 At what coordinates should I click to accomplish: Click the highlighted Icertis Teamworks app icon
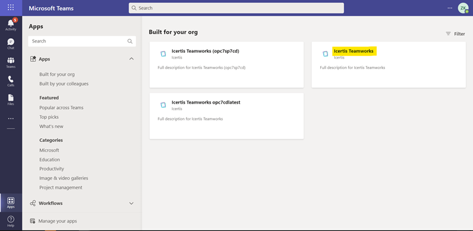pyautogui.click(x=325, y=54)
